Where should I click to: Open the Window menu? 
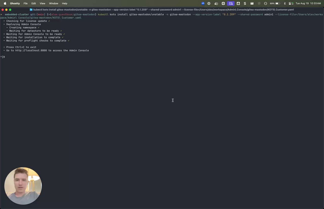pos(53,4)
